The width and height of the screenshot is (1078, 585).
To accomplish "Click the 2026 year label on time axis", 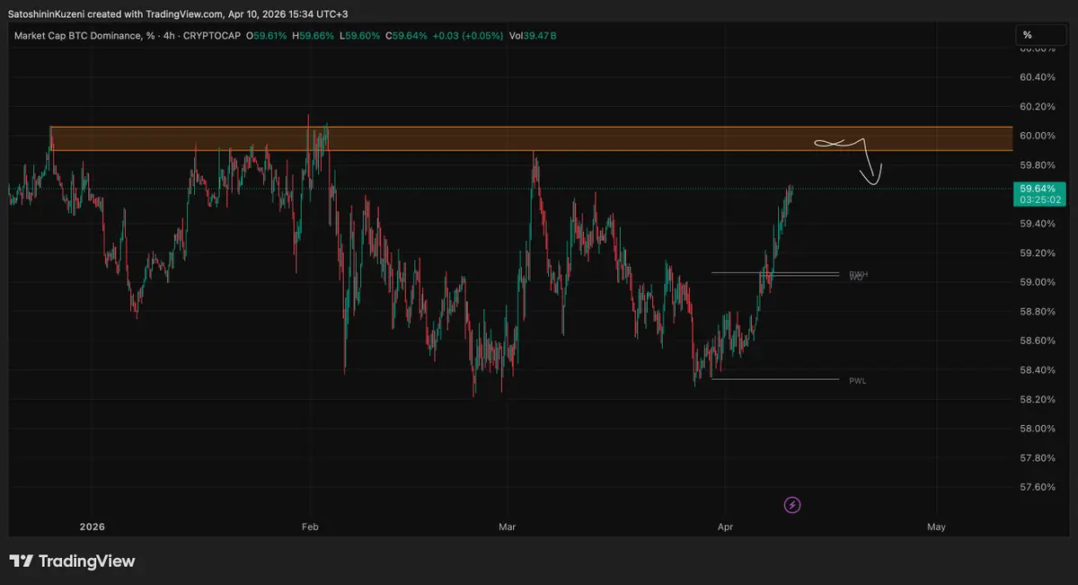I will tap(93, 527).
